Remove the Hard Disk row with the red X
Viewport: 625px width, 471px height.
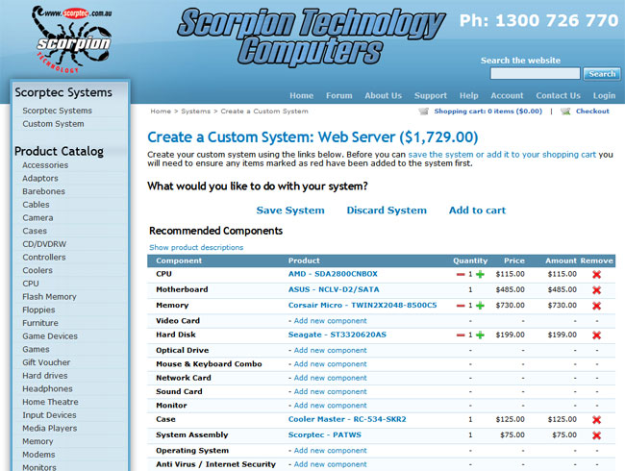597,335
